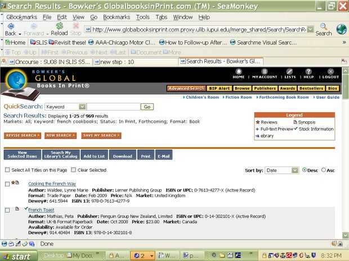Image resolution: width=349 pixels, height=261 pixels.
Task: Open the French Toast title link
Action: (41, 210)
